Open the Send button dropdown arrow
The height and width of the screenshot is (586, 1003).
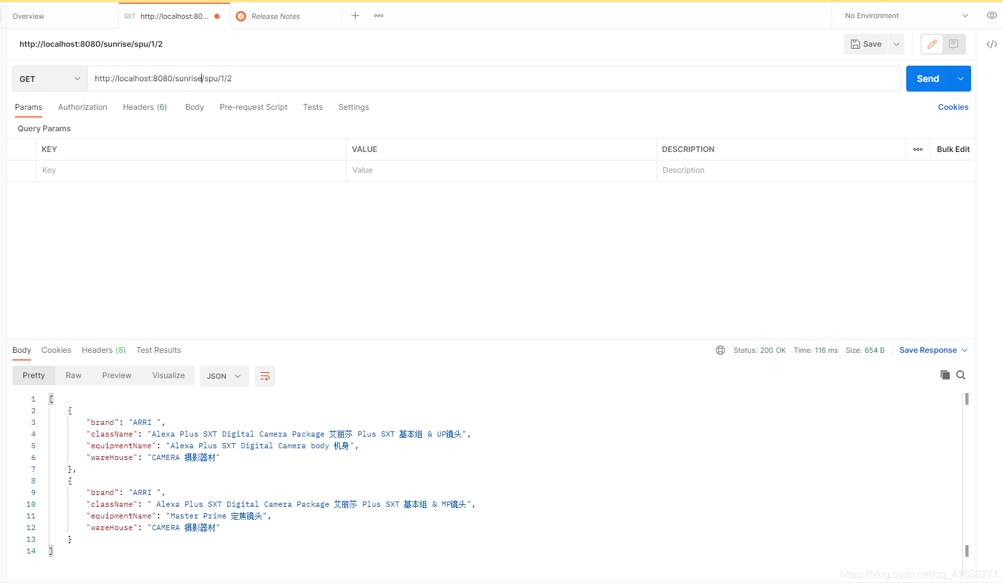pyautogui.click(x=960, y=79)
